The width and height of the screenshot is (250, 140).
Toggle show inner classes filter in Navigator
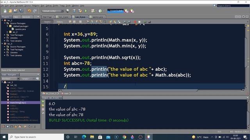click(x=20, y=126)
